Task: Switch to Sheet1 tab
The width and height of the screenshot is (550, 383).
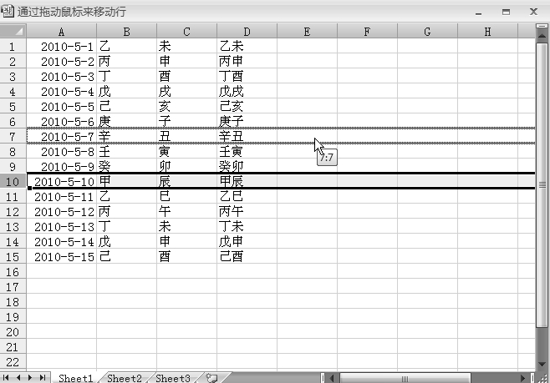Action: tap(76, 378)
